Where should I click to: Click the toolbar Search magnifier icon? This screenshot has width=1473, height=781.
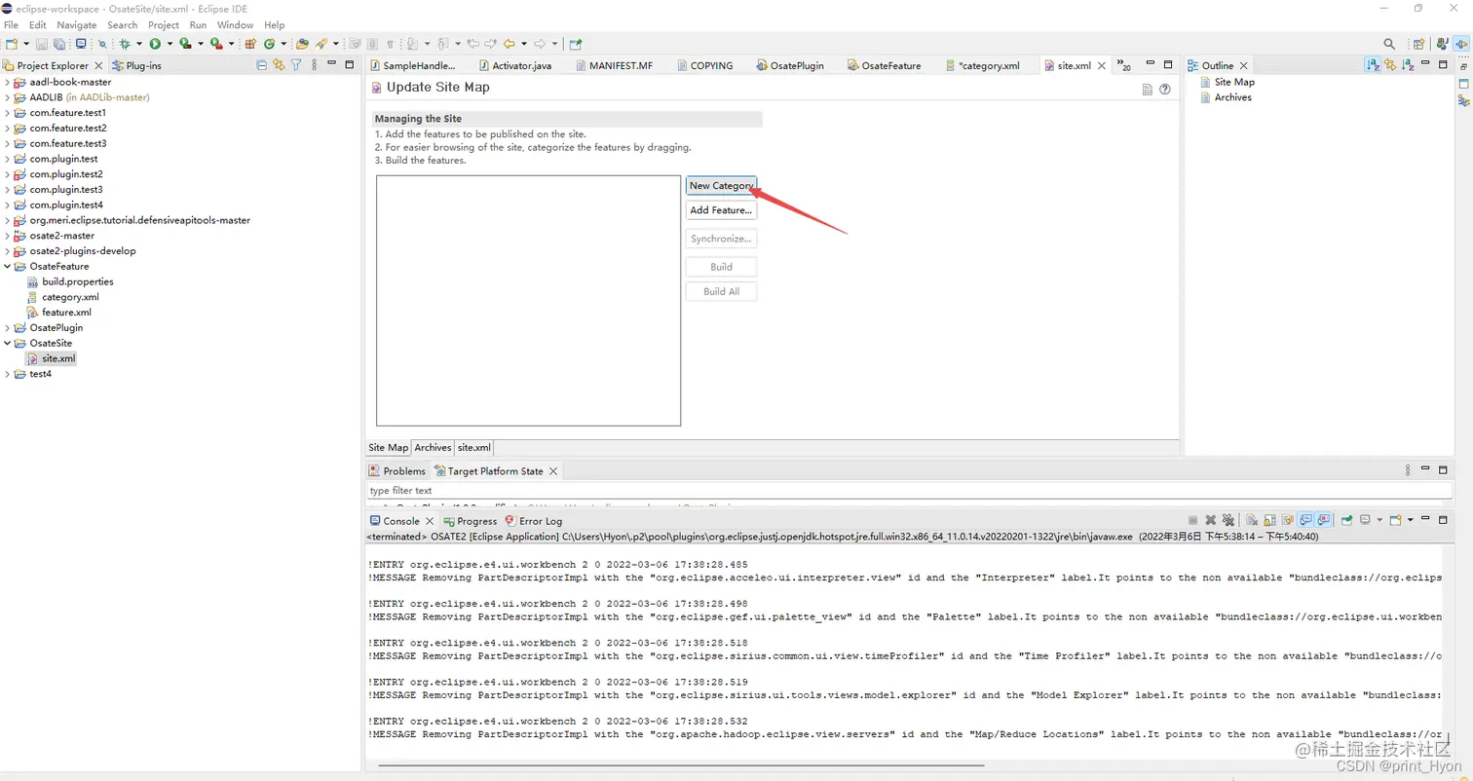1389,44
